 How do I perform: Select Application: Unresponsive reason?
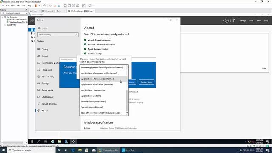103,90
